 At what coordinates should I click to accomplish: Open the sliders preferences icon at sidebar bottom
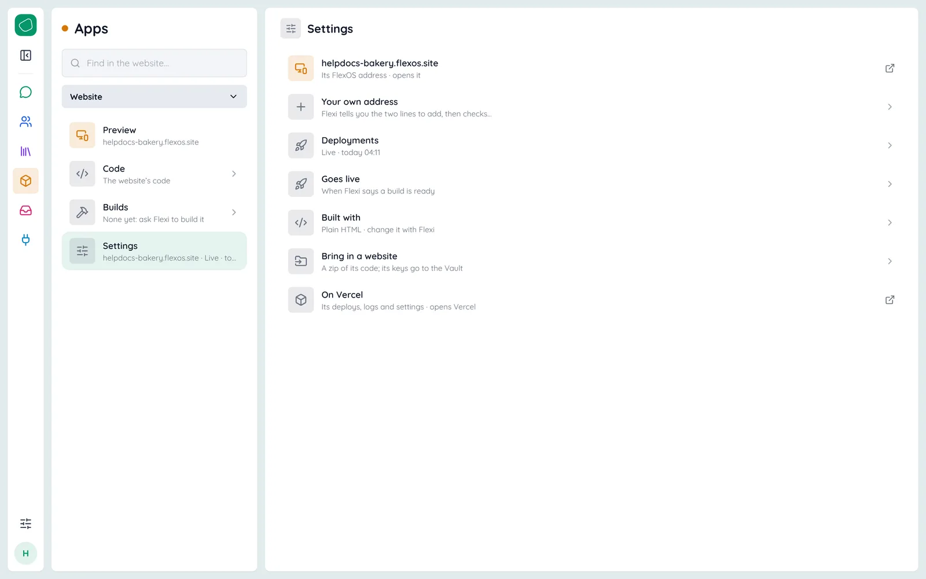pyautogui.click(x=25, y=523)
